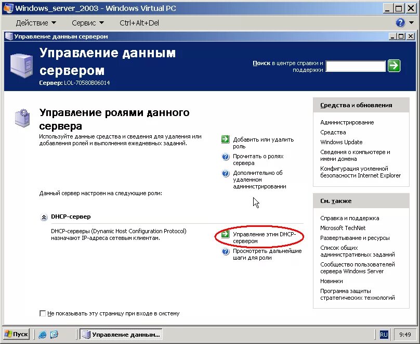The image size is (420, 344).
Task: Open the dropdown arrow next to help icon
Action: coord(412,23)
